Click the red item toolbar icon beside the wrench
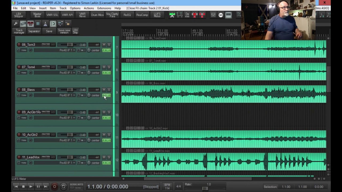This screenshot has width=342, height=192. (30, 24)
